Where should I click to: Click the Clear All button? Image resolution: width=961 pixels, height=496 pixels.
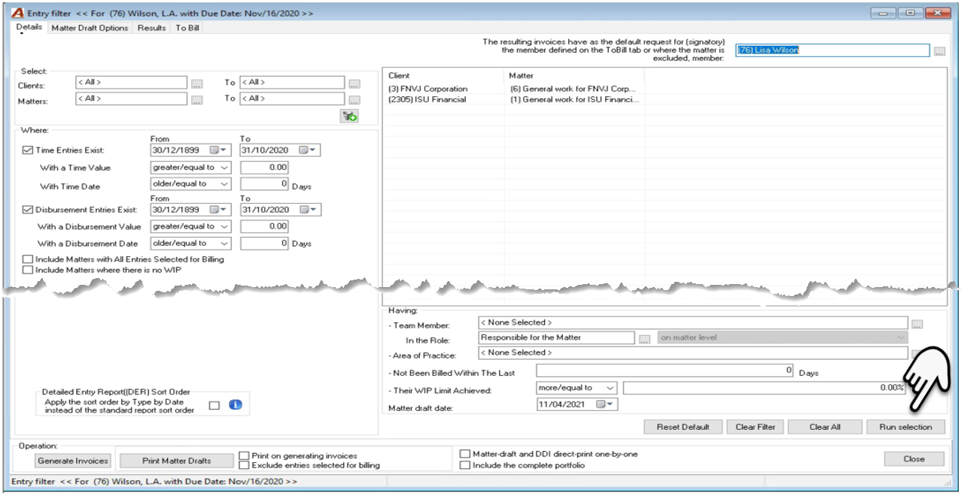825,427
